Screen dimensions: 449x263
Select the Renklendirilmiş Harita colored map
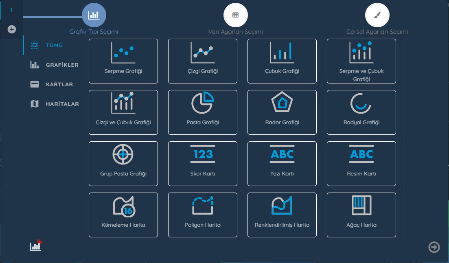(x=282, y=215)
